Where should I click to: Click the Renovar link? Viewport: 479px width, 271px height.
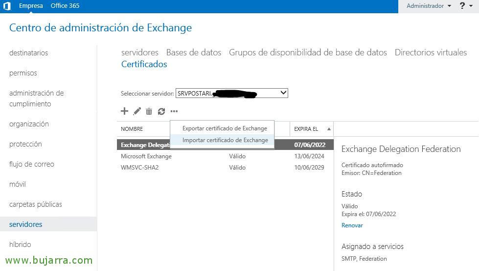click(x=352, y=225)
